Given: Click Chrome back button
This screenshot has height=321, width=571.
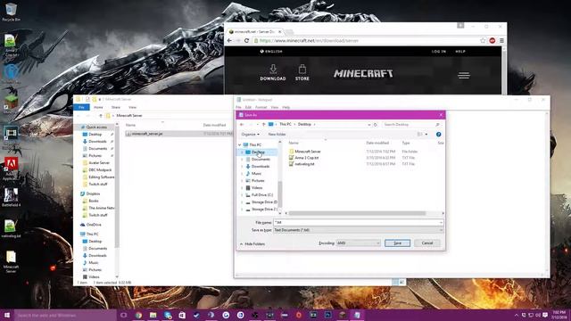Looking at the screenshot, I should [229, 41].
